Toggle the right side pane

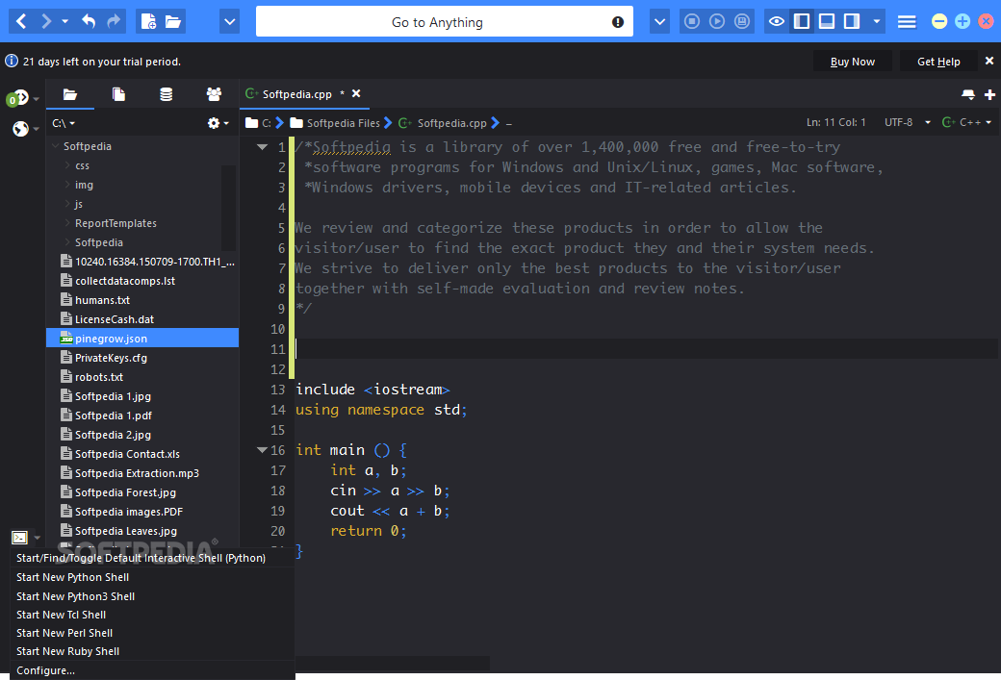(852, 22)
